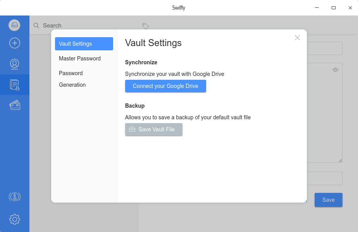Viewport: 358px width, 232px height.
Task: Click the magnifier search icon
Action: coord(36,26)
